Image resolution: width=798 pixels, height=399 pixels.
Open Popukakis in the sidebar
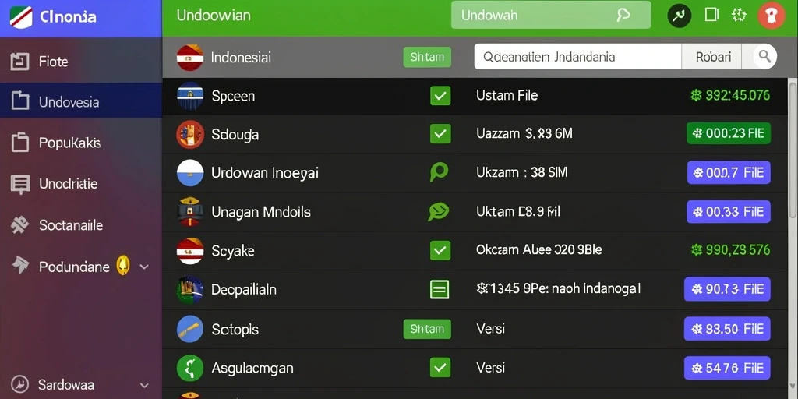[81, 143]
